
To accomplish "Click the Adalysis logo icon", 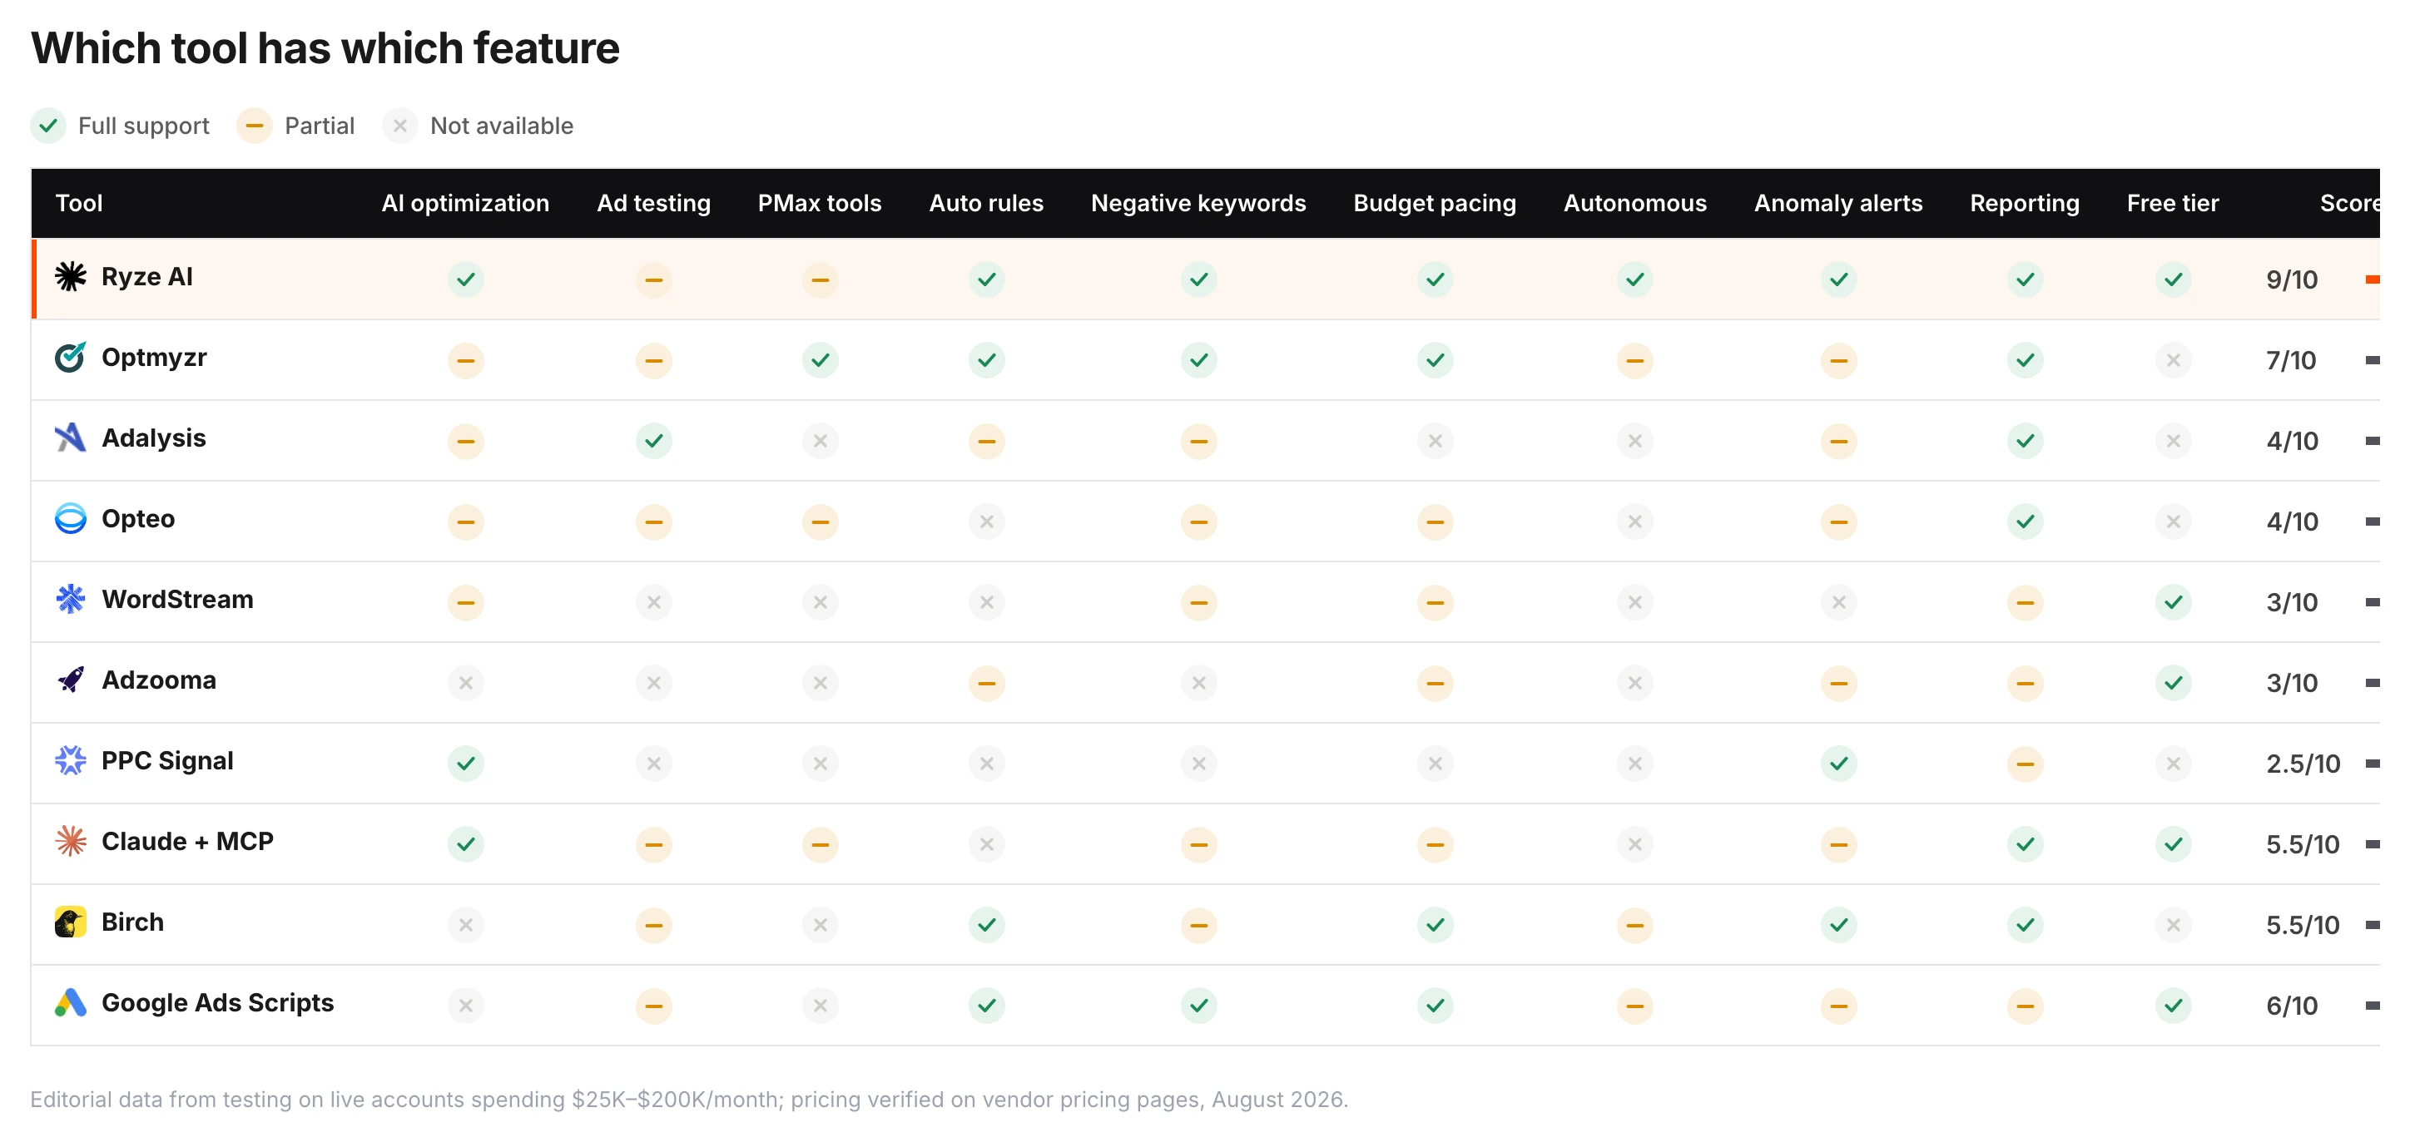I will (x=70, y=438).
